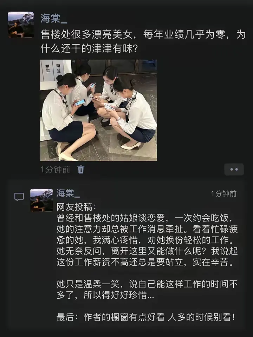Tap the 1分钟前 timestamp beside the trash icon
The height and width of the screenshot is (337, 253).
(55, 170)
